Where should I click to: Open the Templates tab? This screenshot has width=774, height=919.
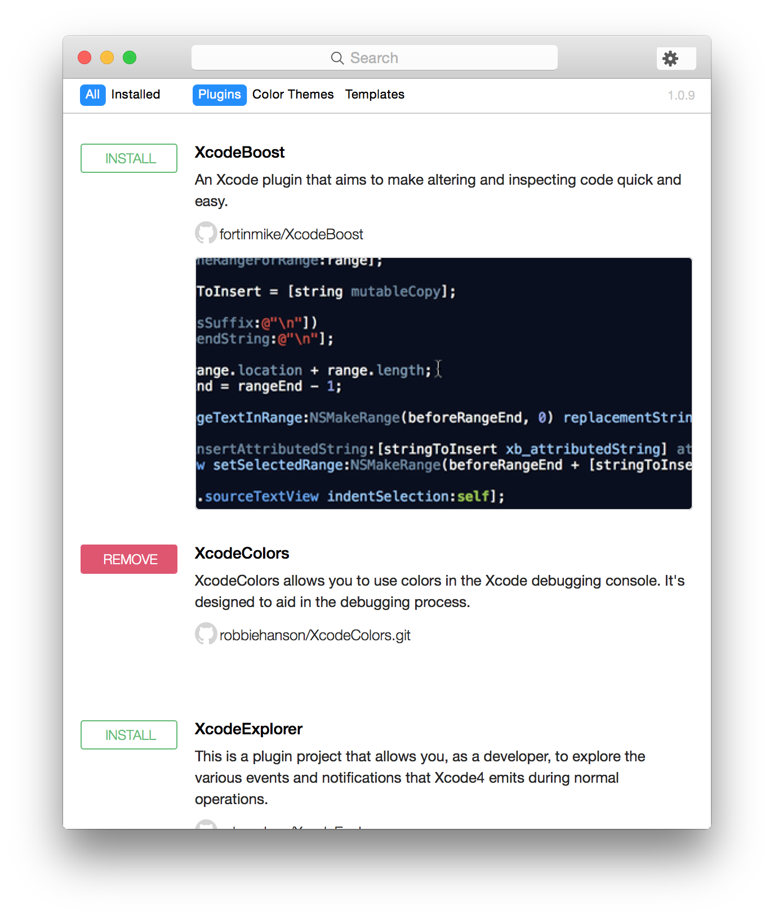pos(375,95)
